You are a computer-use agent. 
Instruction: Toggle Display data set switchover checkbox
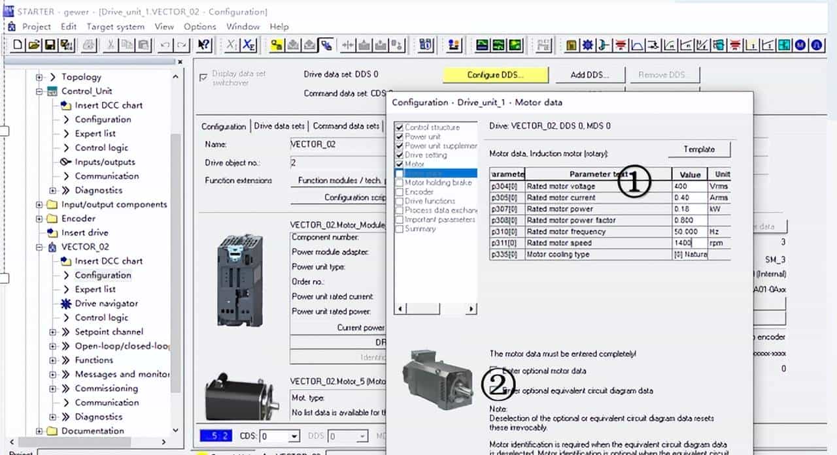tap(203, 77)
